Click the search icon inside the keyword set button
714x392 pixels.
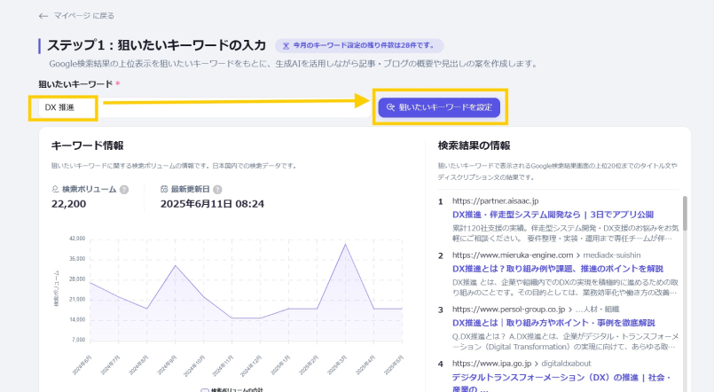pyautogui.click(x=391, y=107)
